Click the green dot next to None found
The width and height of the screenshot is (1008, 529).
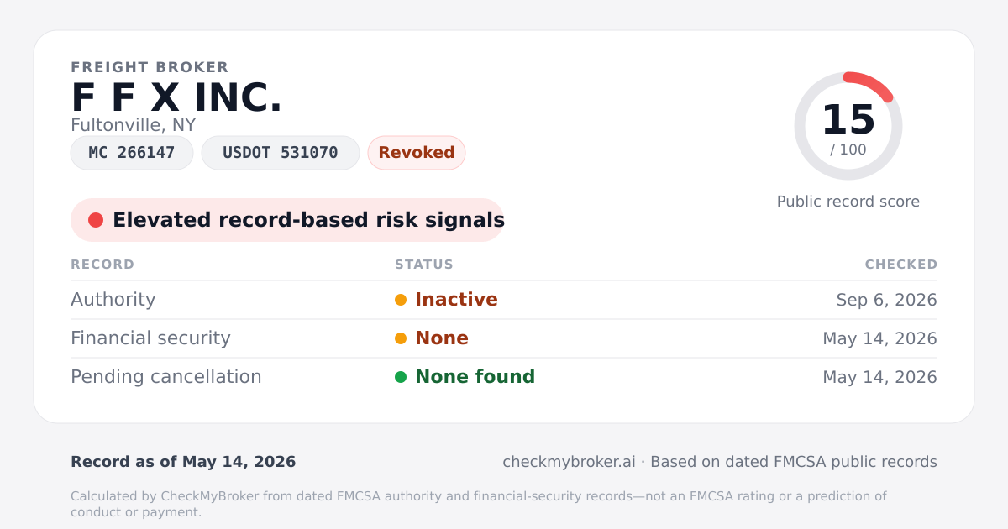click(401, 377)
